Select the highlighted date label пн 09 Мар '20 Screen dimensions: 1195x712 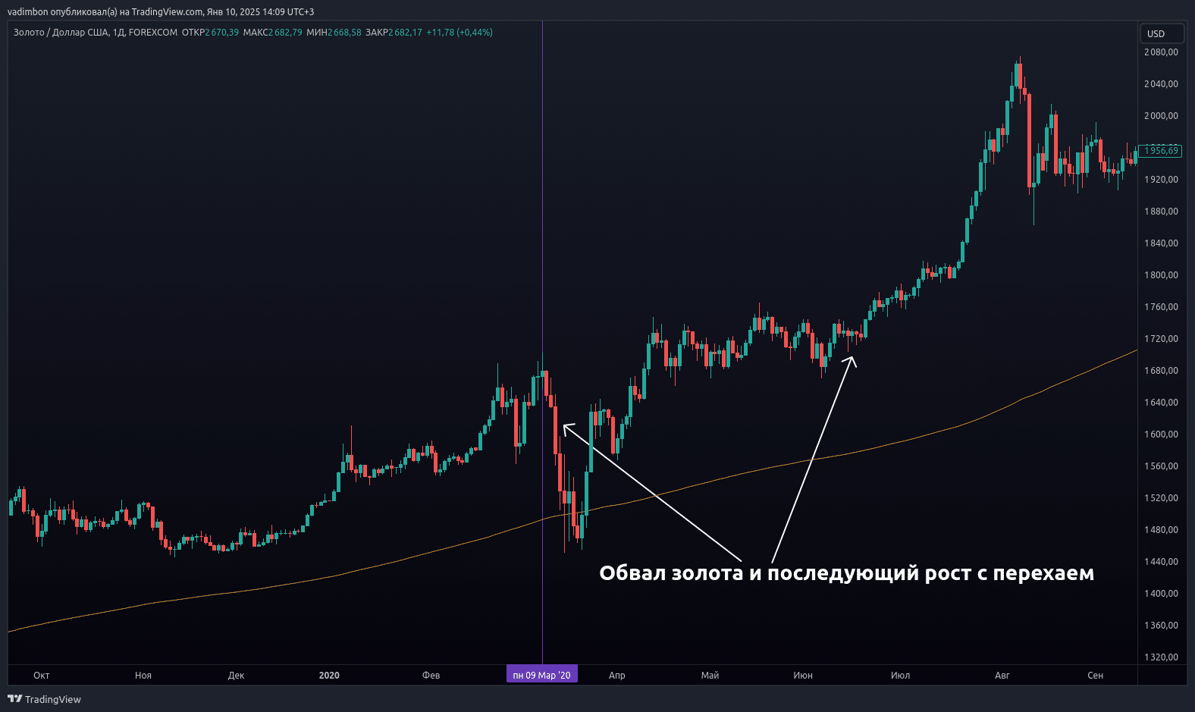541,675
